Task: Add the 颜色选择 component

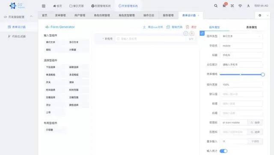Action: (78, 105)
